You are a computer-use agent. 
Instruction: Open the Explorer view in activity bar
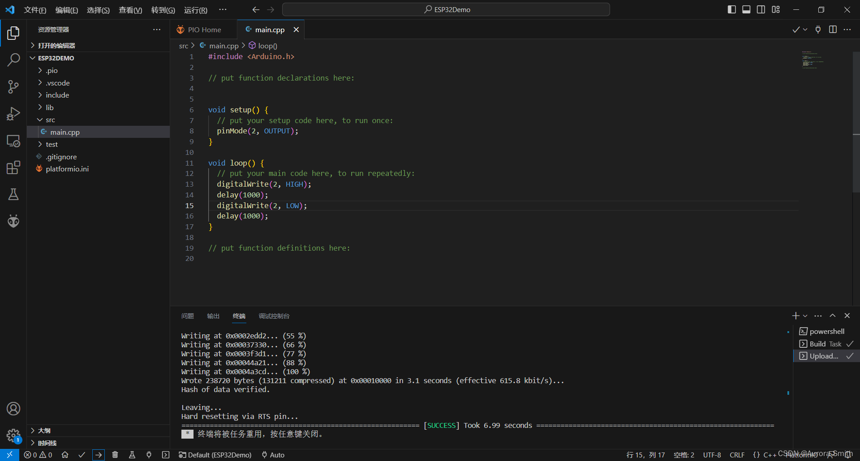point(13,33)
